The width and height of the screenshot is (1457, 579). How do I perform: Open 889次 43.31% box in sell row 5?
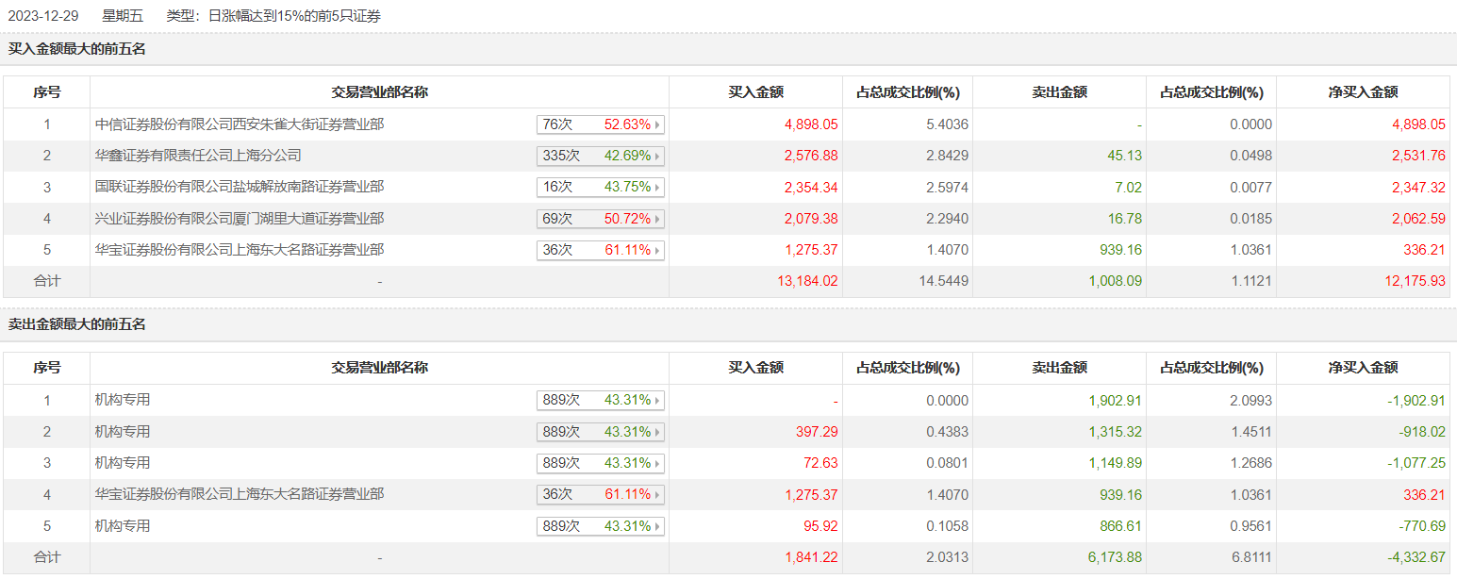click(600, 526)
